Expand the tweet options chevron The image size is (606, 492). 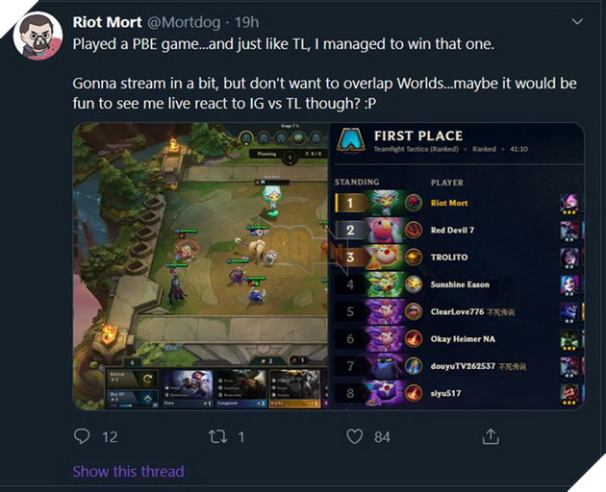click(577, 22)
